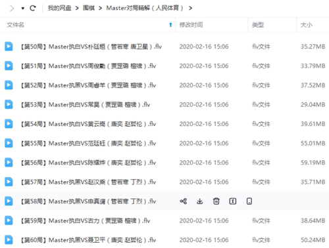Click the modified date of 第60局 row
The width and height of the screenshot is (329, 248).
[x=204, y=240]
